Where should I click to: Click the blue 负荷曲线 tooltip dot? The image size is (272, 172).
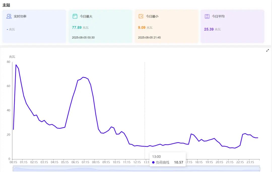click(x=153, y=162)
